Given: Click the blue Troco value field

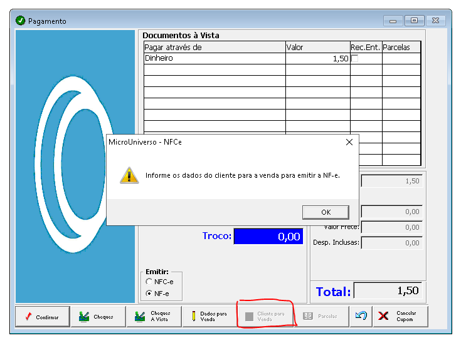Looking at the screenshot, I should 268,236.
